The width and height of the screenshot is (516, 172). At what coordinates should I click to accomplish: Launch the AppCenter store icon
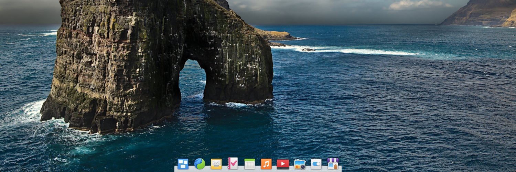(333, 164)
